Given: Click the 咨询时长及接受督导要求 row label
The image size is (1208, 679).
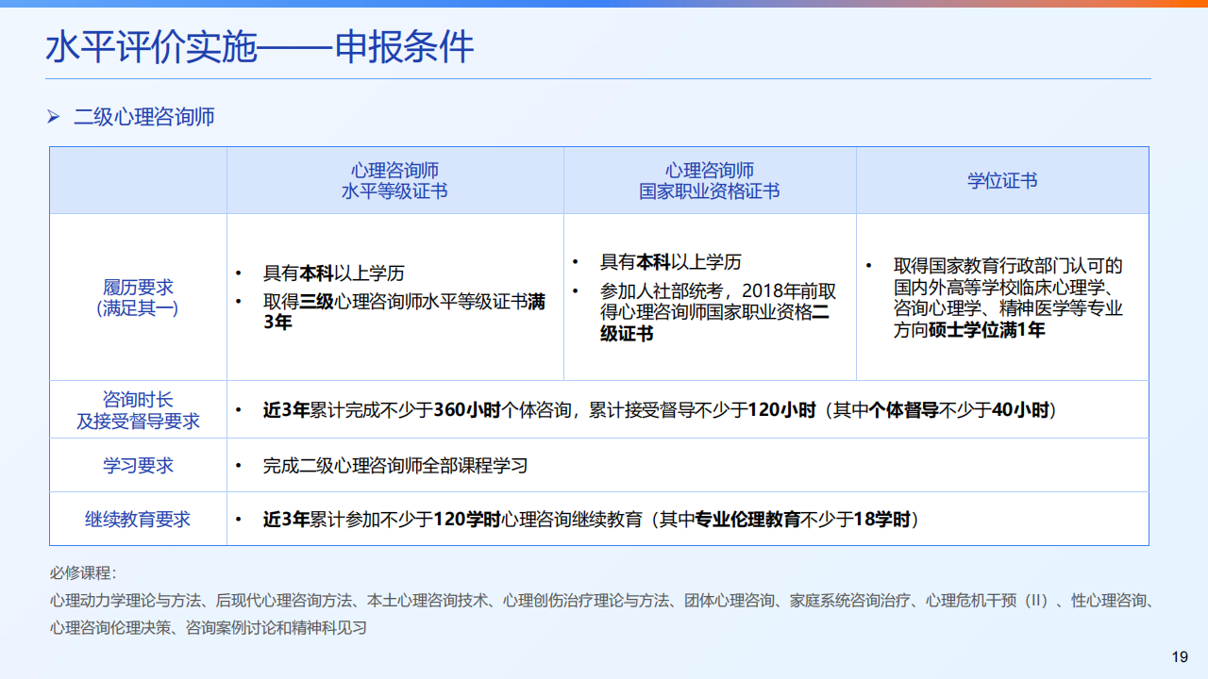Looking at the screenshot, I should coord(138,410).
